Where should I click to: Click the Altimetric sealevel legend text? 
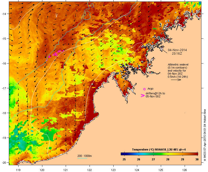[178, 64]
